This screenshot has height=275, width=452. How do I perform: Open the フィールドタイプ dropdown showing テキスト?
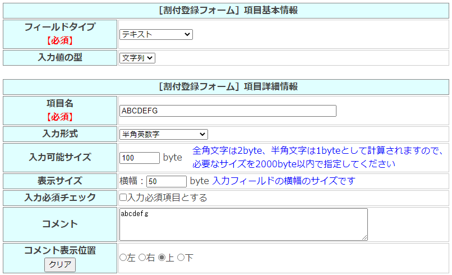155,35
